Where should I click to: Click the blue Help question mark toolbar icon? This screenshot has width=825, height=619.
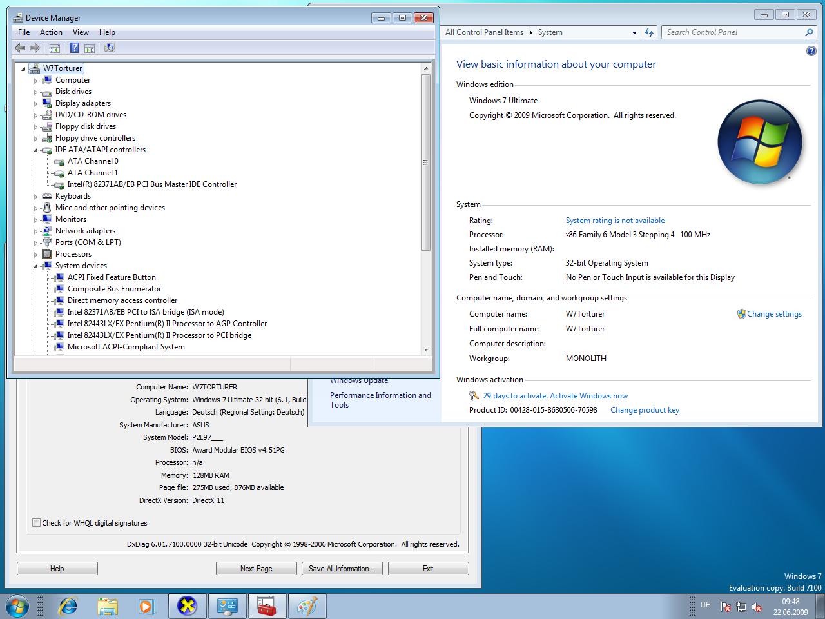75,48
